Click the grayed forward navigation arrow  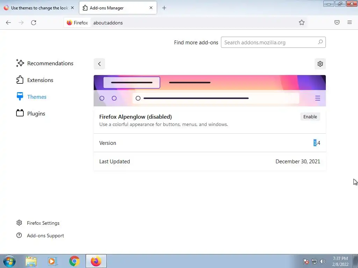tap(21, 23)
